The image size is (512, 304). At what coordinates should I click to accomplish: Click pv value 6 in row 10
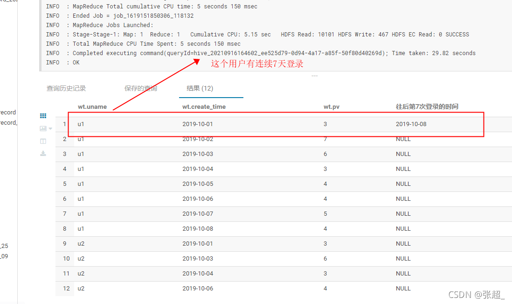325,259
